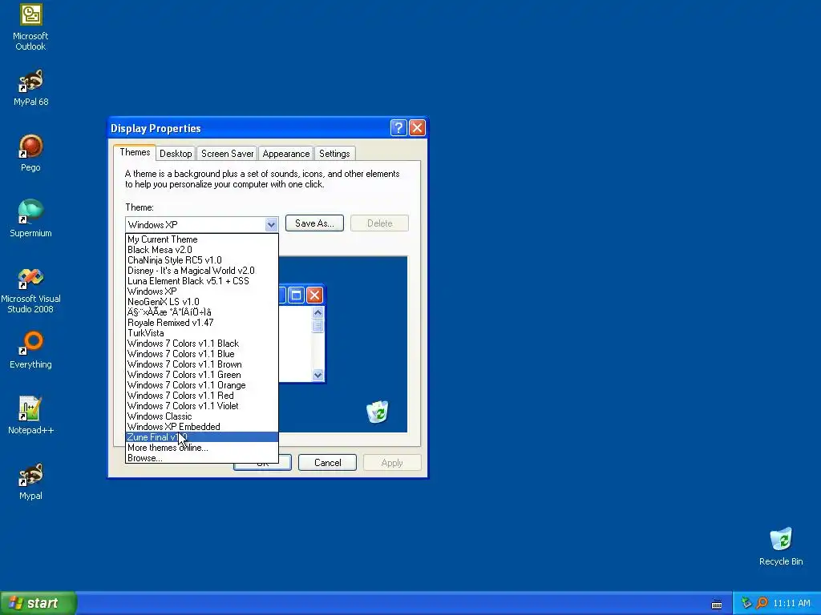The image size is (821, 615).
Task: Click preview window maximize button
Action: coord(296,295)
